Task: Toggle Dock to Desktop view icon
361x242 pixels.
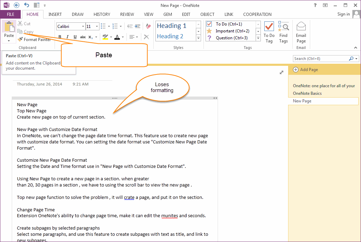Action: point(36,5)
